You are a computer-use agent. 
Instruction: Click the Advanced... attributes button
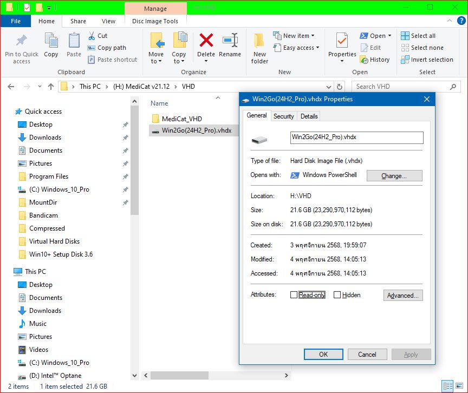pyautogui.click(x=403, y=295)
